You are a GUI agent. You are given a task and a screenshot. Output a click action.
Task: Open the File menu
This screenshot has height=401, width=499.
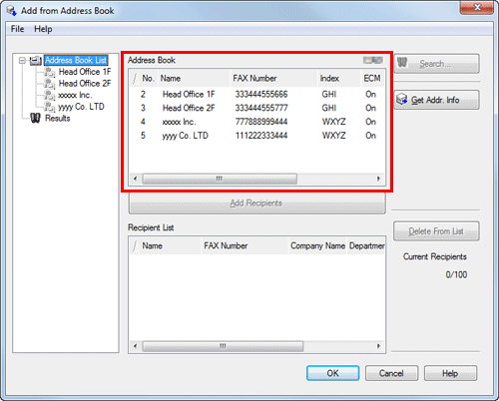click(x=17, y=29)
